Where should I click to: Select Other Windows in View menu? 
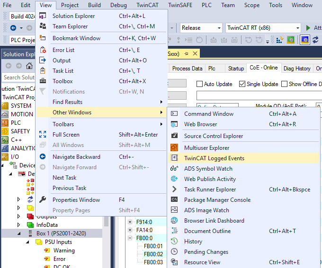coord(101,112)
